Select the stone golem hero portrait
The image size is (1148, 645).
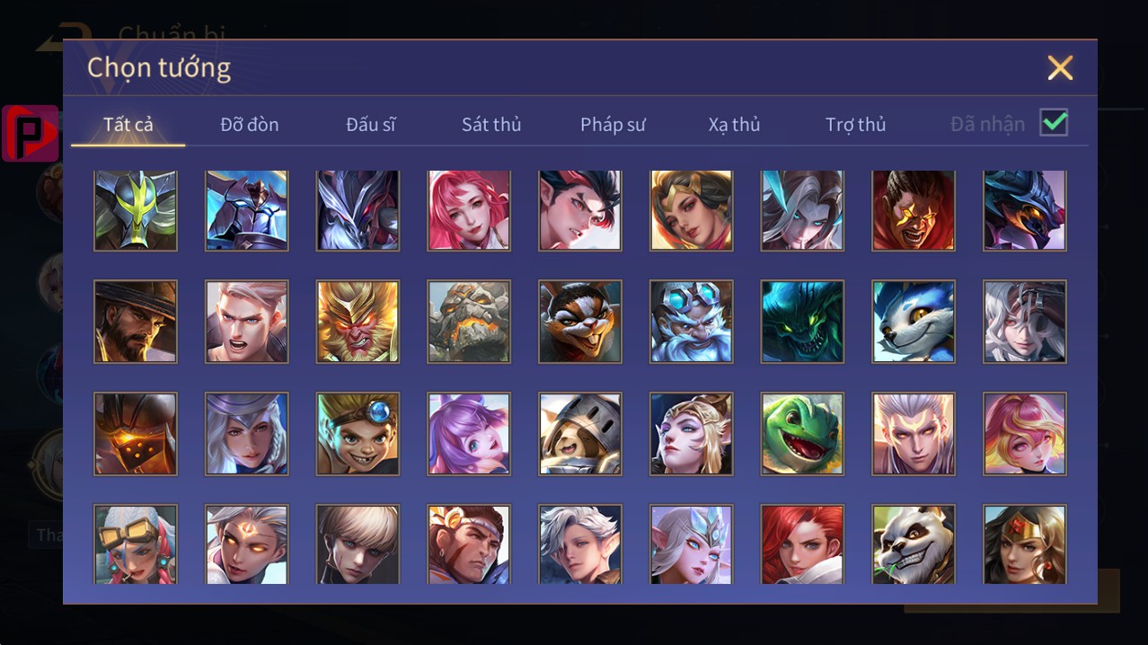[x=469, y=322]
